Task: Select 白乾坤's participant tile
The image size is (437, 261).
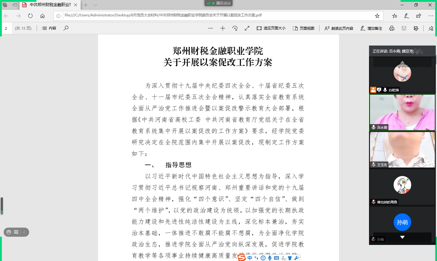Action: coord(402,75)
